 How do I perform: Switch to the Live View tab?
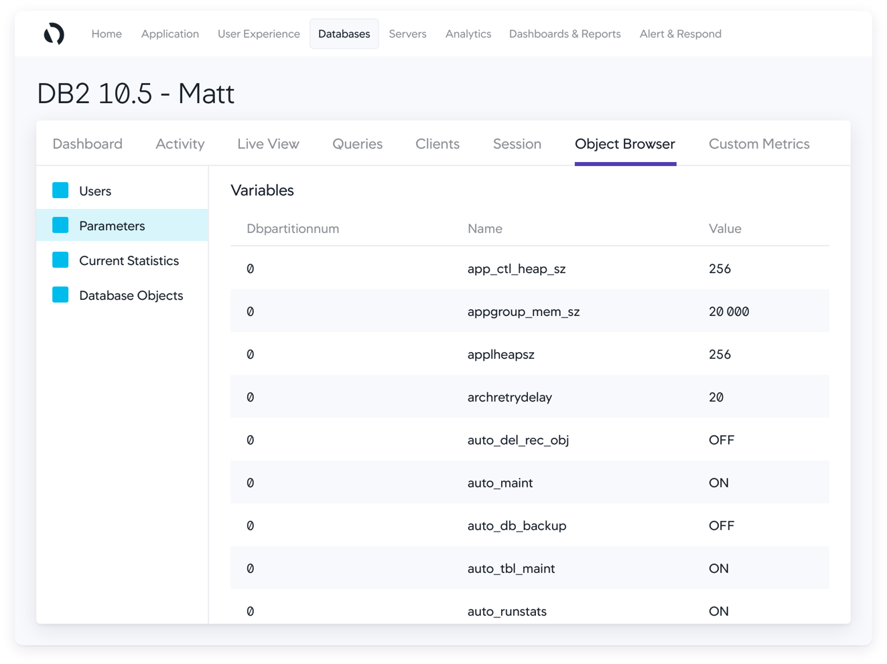[268, 144]
